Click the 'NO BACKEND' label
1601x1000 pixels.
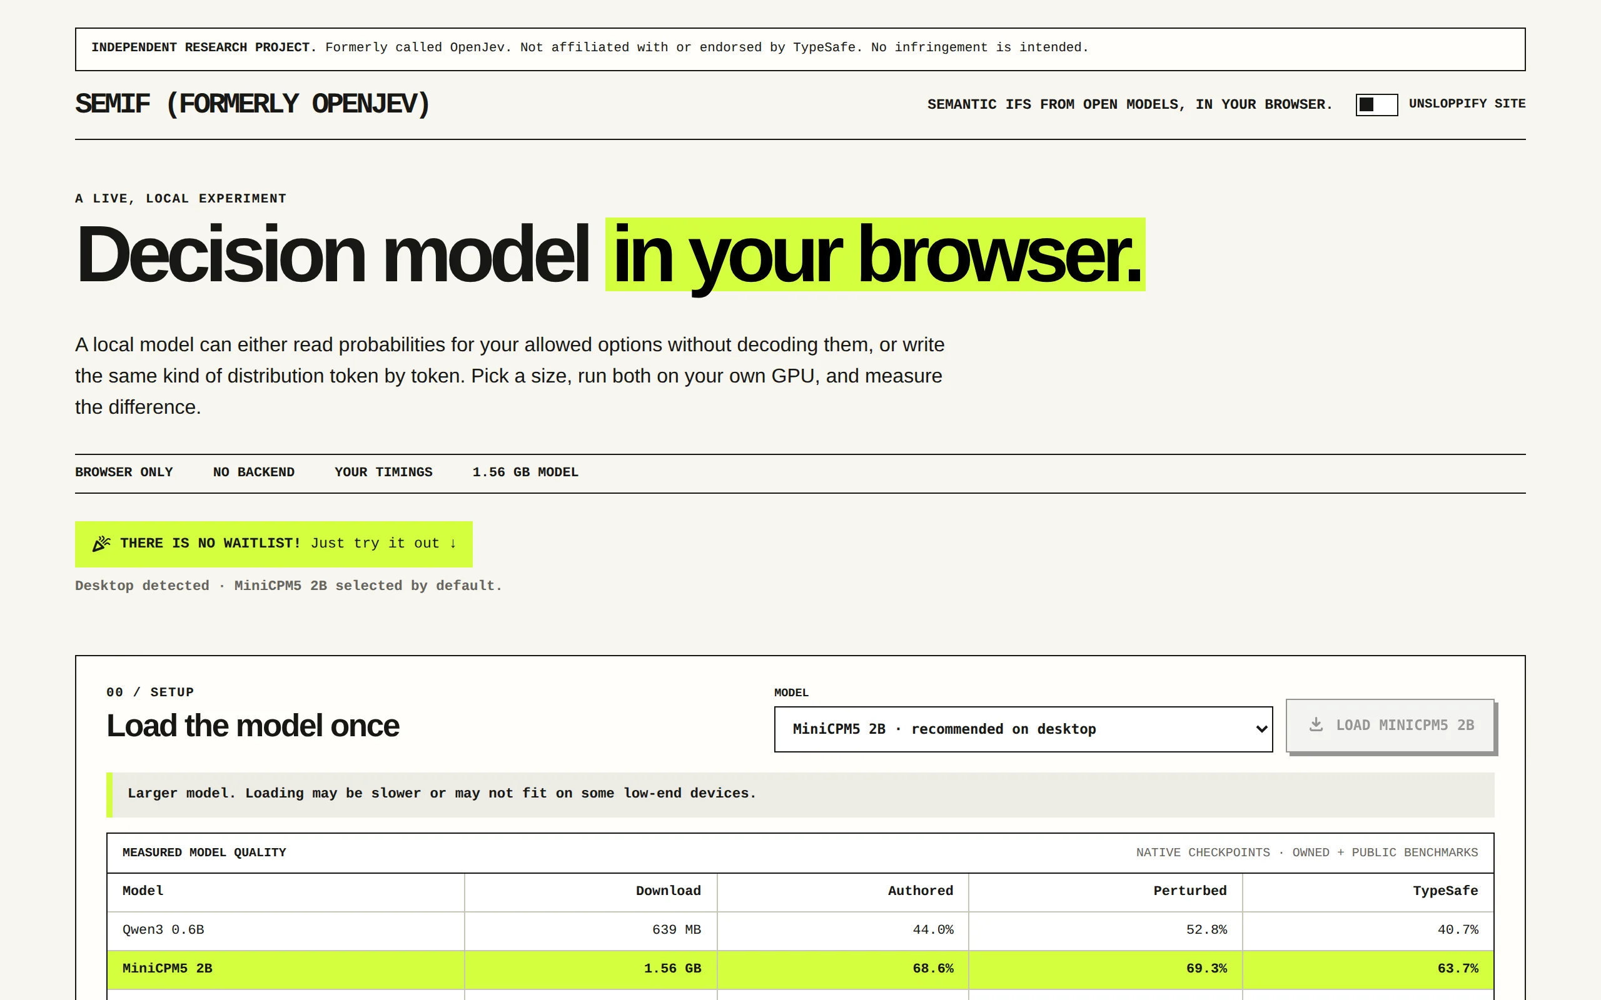click(253, 472)
